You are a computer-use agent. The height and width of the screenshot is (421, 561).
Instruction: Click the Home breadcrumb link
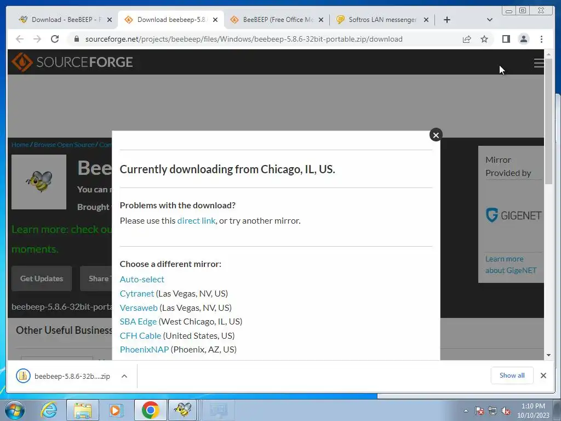[20, 145]
